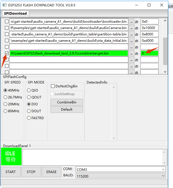Click DetectedInfo scrollbar up arrow
Screen dimensions: 173x188
click(114, 87)
